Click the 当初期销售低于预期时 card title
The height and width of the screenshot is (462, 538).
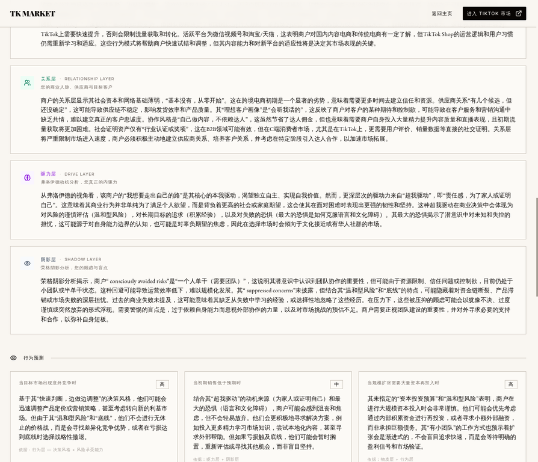(217, 383)
